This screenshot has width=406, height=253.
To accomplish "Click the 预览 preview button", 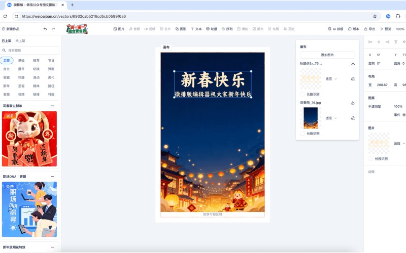I will tap(386, 29).
